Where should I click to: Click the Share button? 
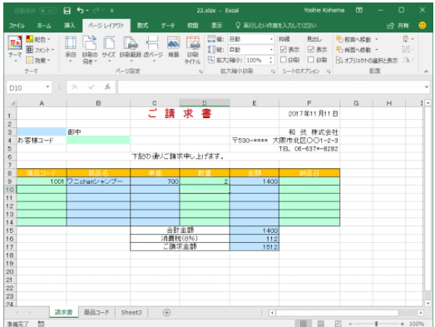(x=398, y=26)
